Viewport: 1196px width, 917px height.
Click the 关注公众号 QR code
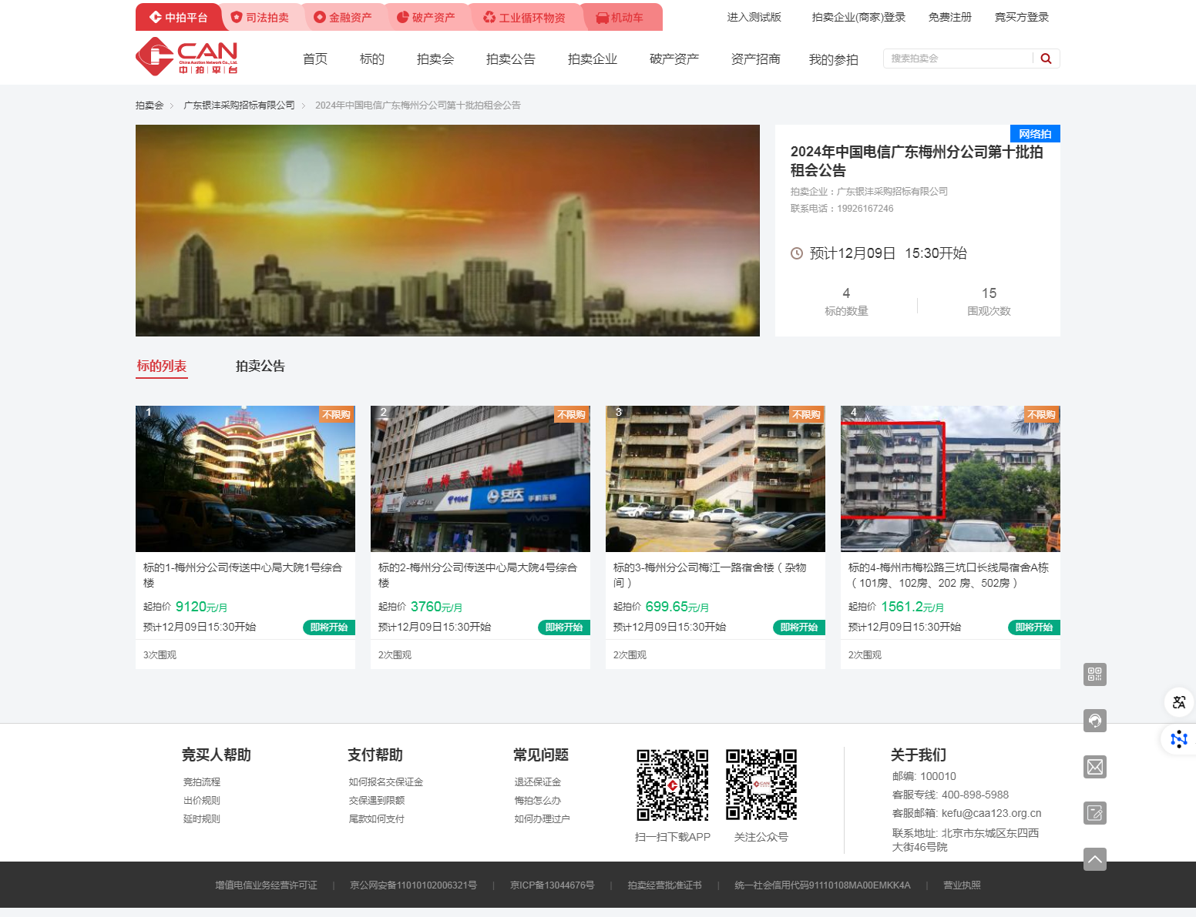(761, 785)
